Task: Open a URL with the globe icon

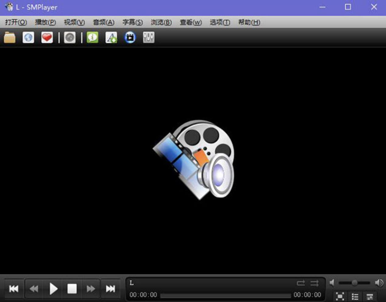Action: coord(28,37)
